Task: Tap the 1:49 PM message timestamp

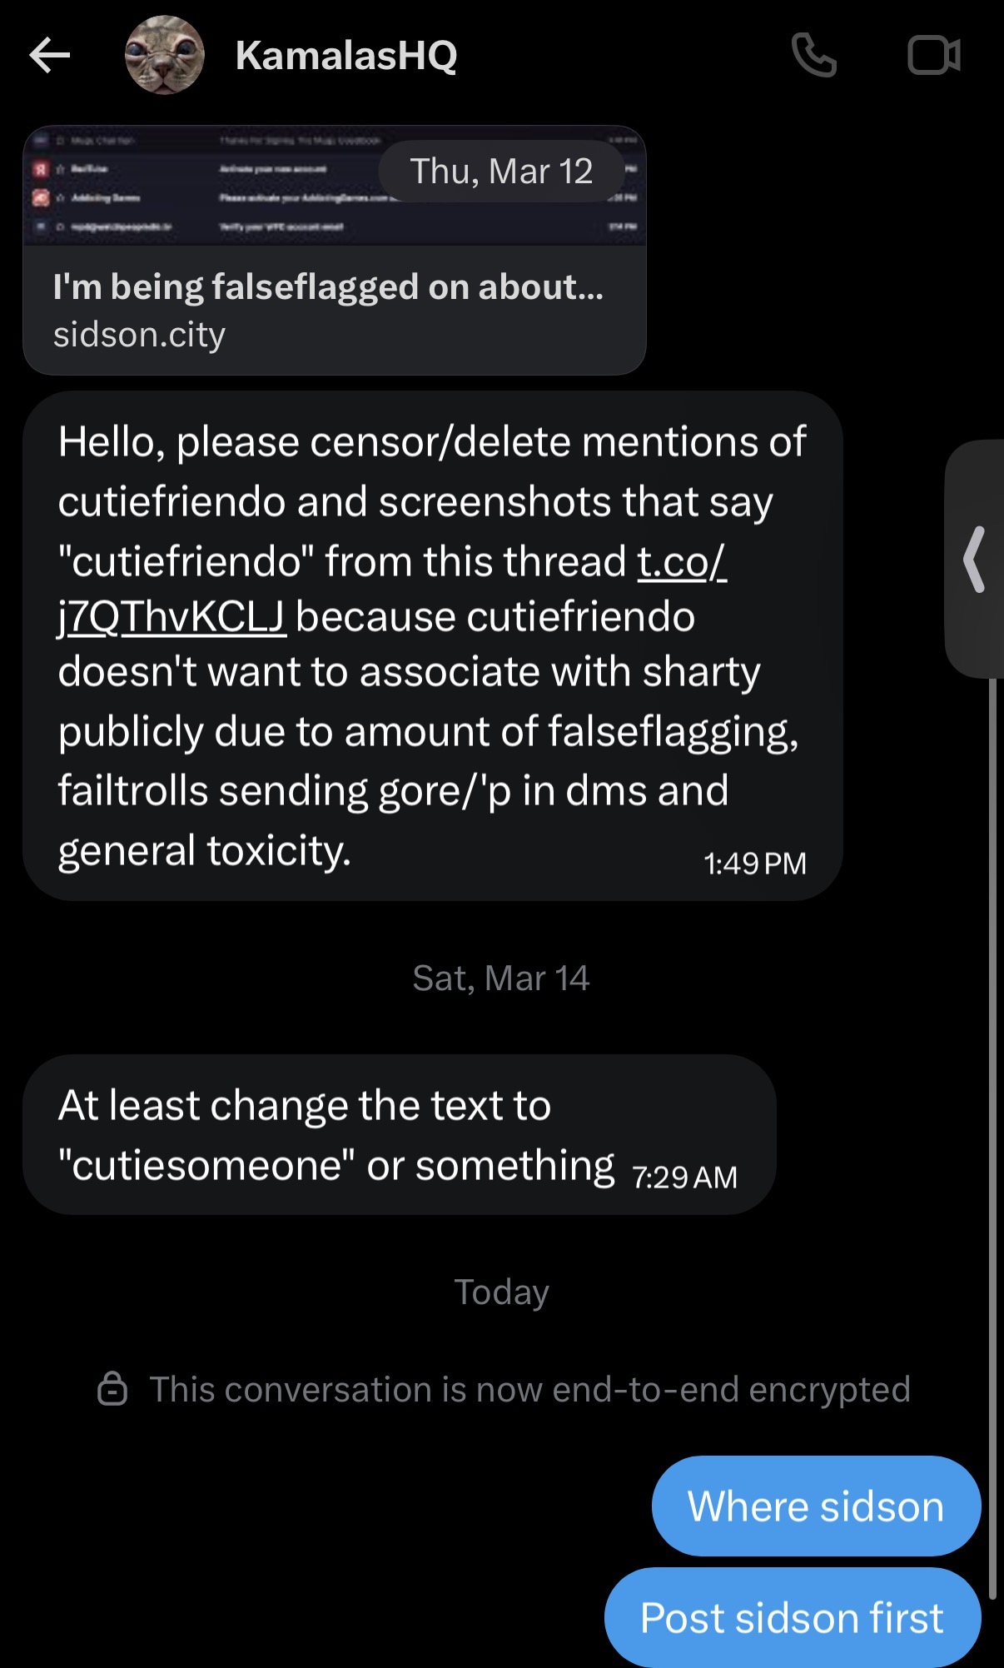Action: (755, 864)
